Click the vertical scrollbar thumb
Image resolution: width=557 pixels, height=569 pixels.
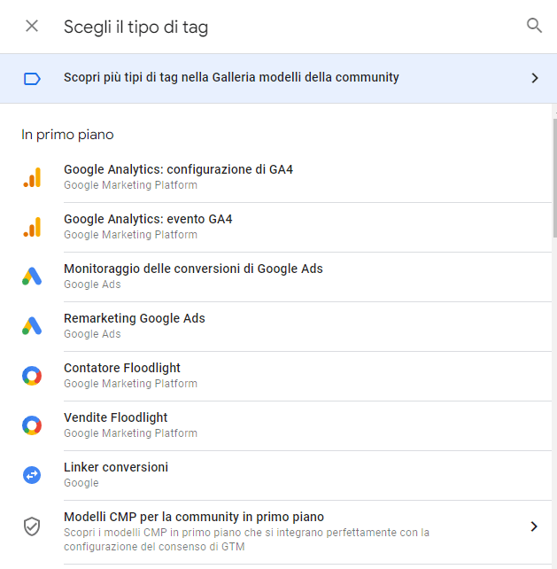555,178
